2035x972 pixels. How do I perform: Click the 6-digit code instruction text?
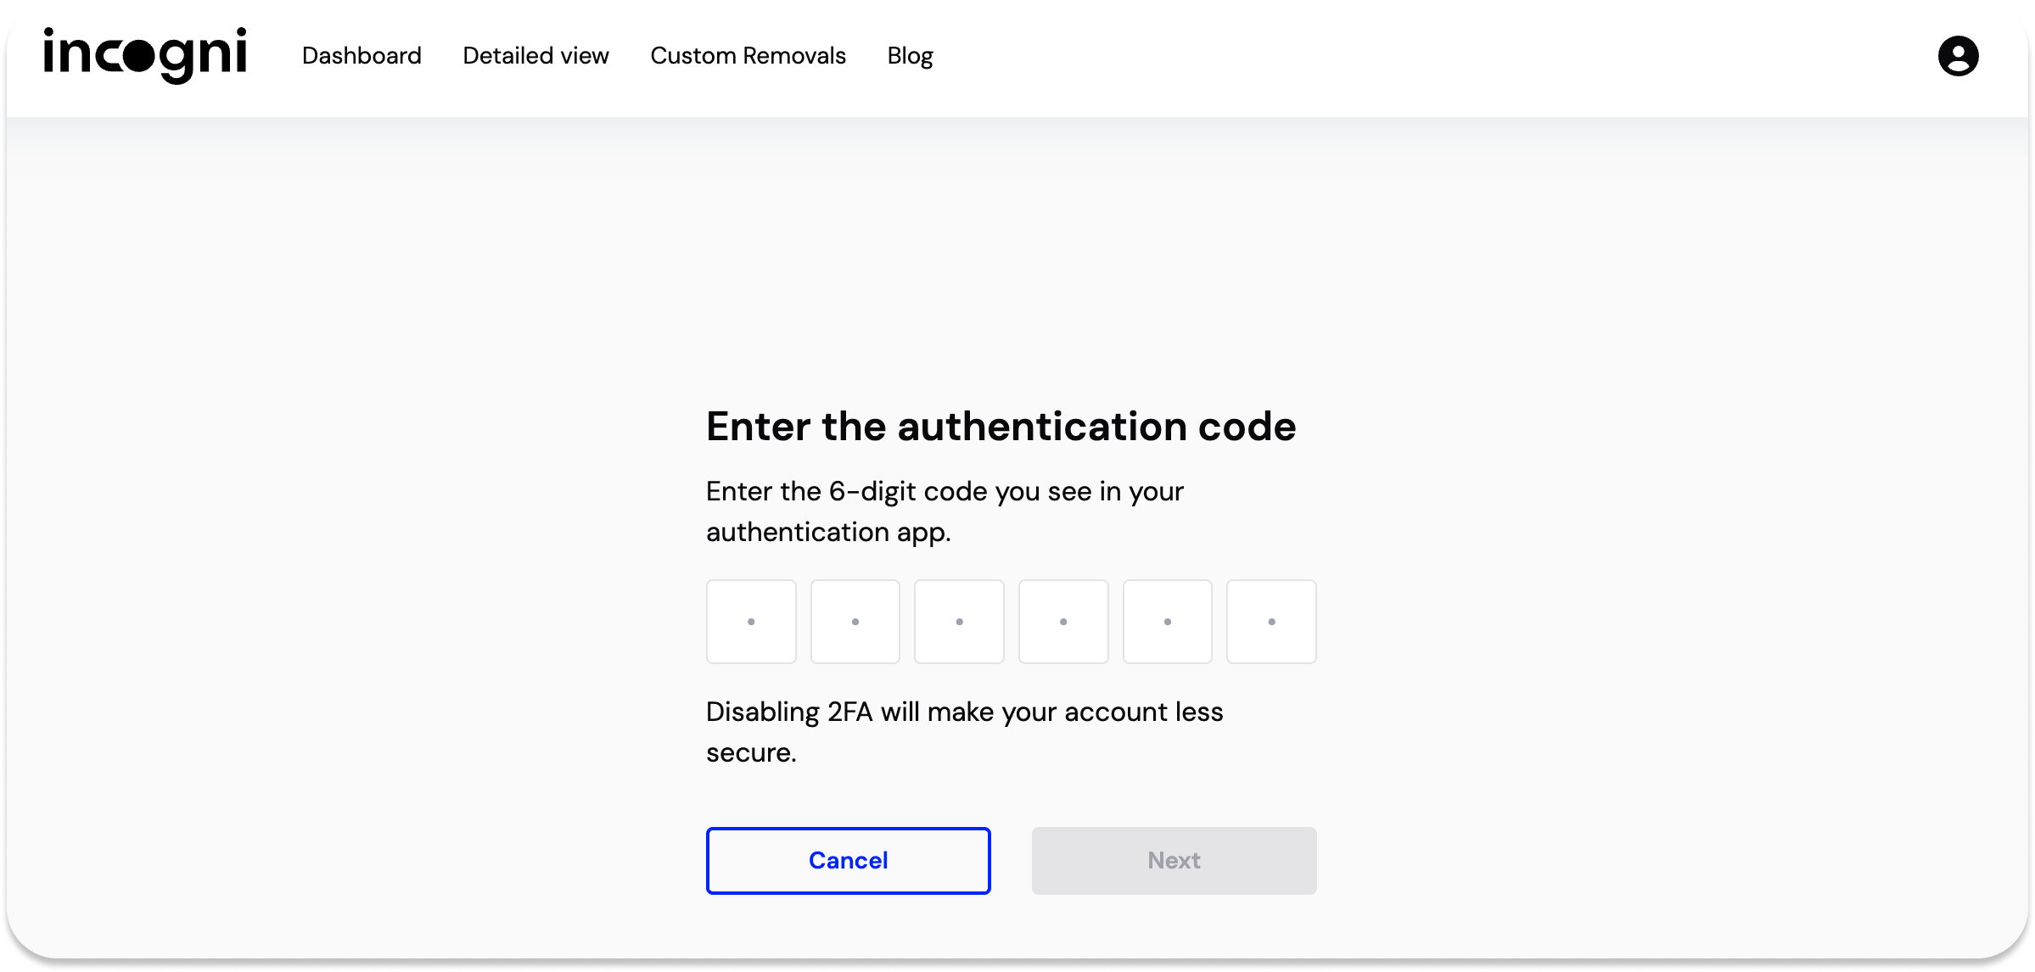coord(945,511)
